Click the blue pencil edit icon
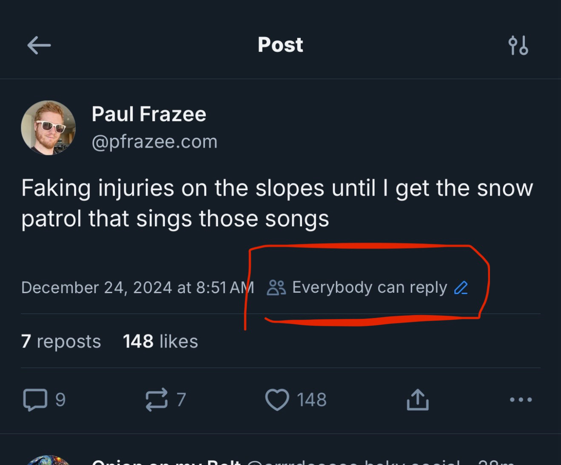The image size is (561, 465). (461, 288)
